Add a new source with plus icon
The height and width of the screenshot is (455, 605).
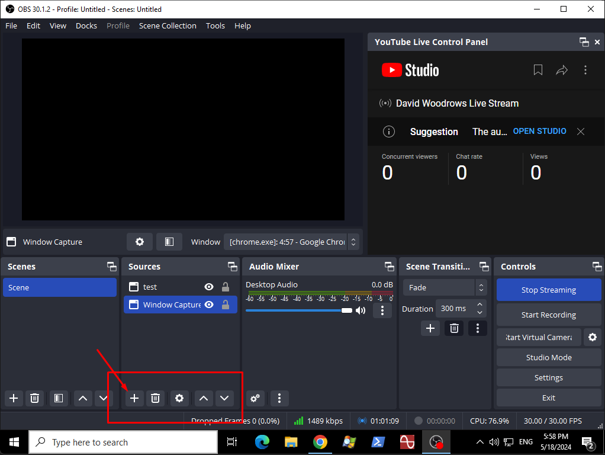pos(134,398)
